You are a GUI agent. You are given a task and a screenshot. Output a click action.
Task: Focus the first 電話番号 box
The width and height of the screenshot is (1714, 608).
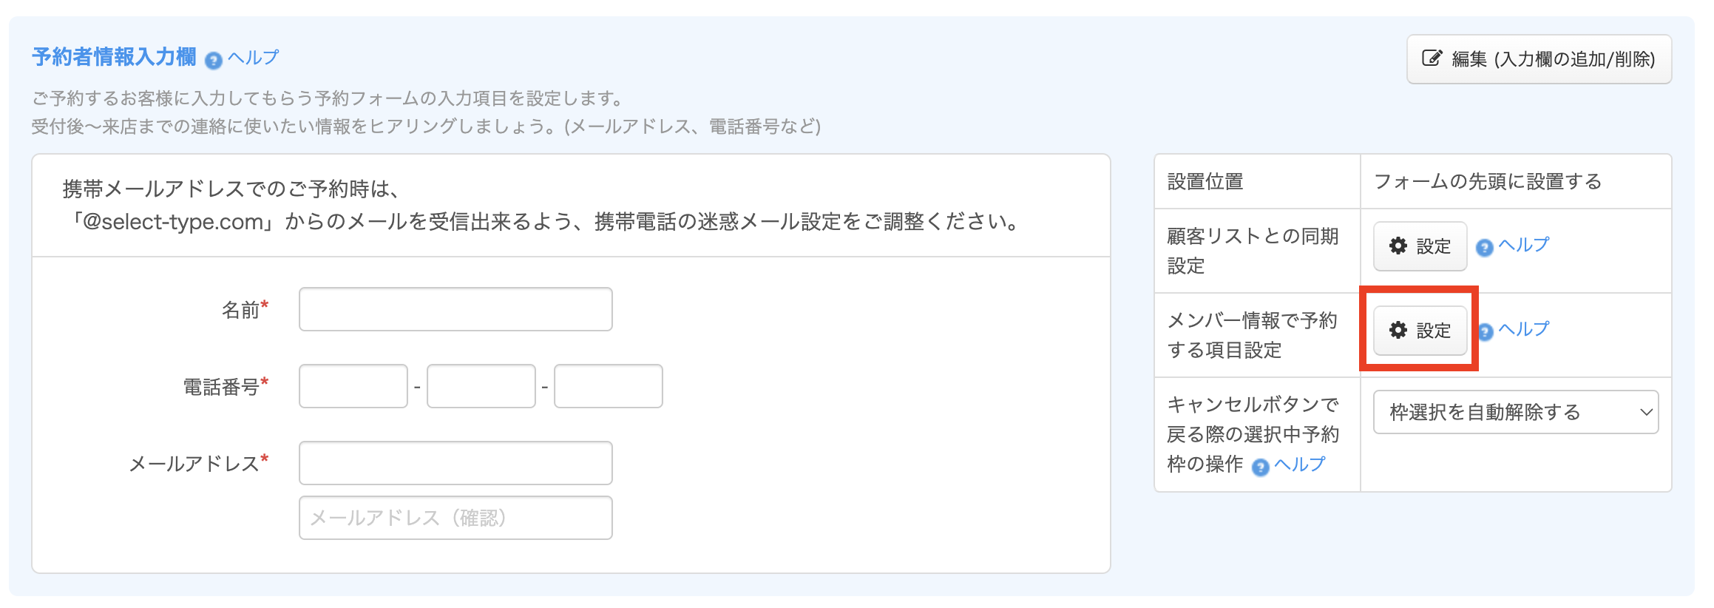353,386
